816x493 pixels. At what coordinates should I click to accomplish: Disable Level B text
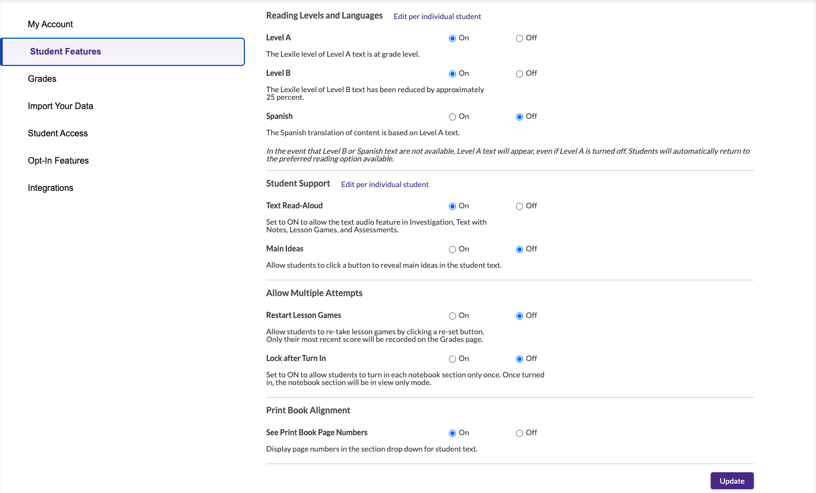[519, 74]
